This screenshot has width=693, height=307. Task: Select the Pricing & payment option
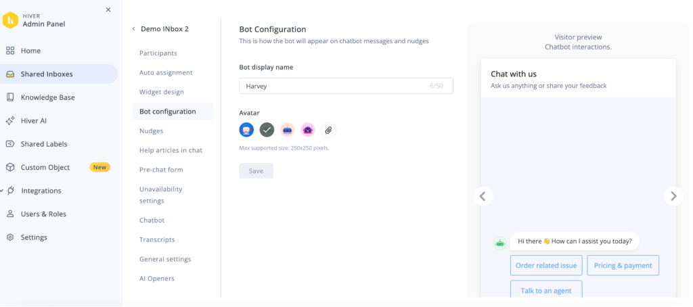pos(623,266)
